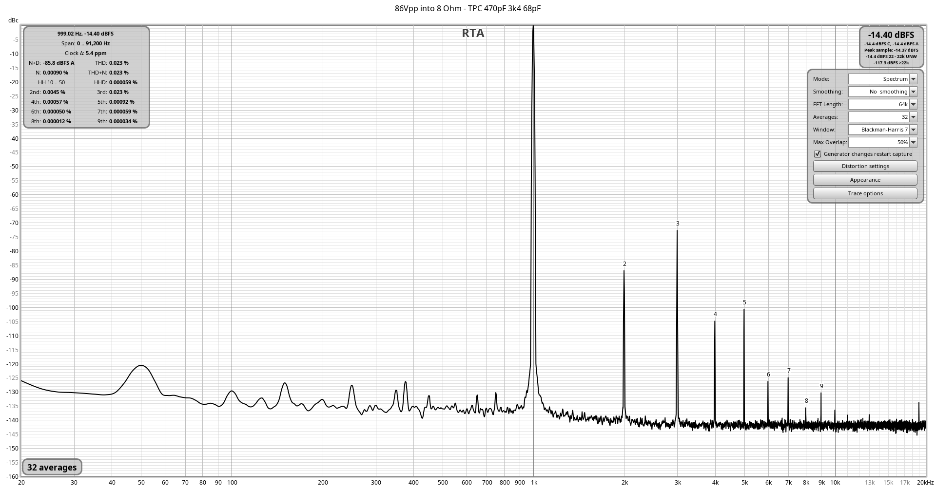
Task: Click the -14.40 dBFS level readout
Action: click(891, 35)
